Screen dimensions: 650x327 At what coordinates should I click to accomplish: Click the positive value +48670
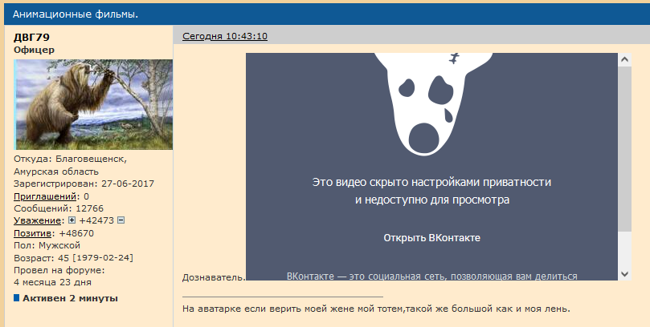(76, 233)
